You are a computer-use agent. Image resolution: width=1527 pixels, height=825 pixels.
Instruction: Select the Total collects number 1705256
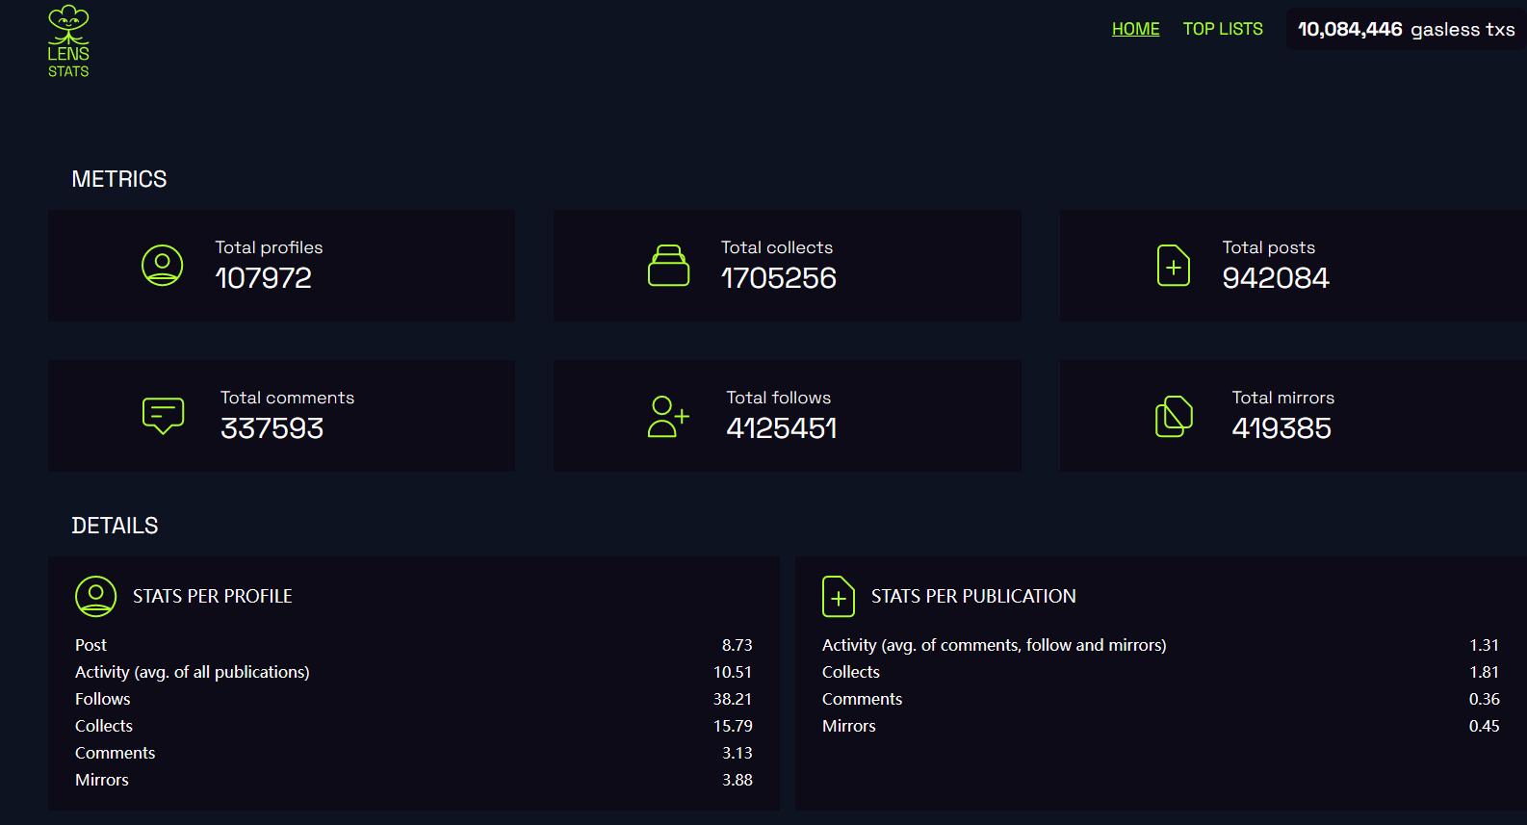coord(778,278)
